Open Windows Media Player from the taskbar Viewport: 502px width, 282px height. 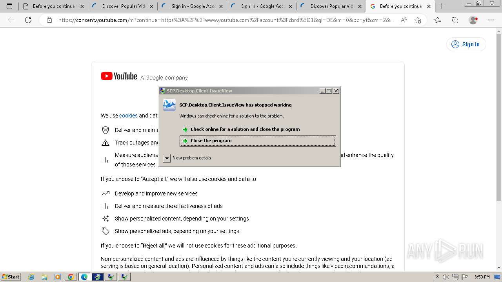pyautogui.click(x=58, y=277)
